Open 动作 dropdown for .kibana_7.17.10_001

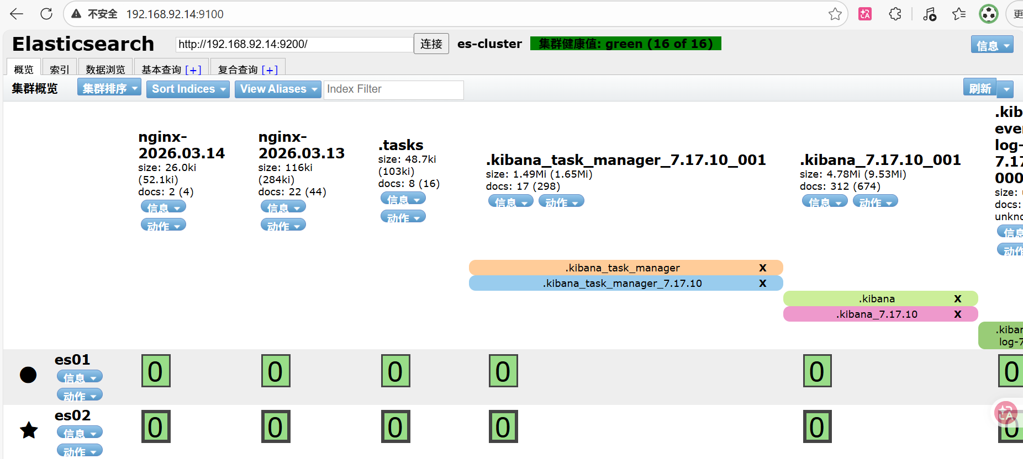click(876, 201)
